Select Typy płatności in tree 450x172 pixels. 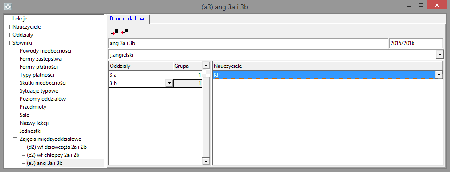(37, 75)
